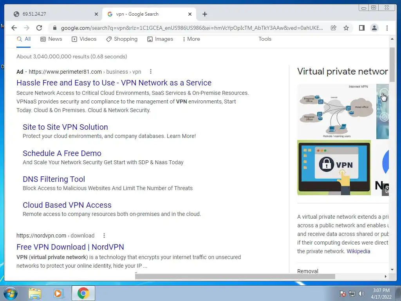This screenshot has width=401, height=301.
Task: Expand the More search filters menu
Action: tap(191, 39)
